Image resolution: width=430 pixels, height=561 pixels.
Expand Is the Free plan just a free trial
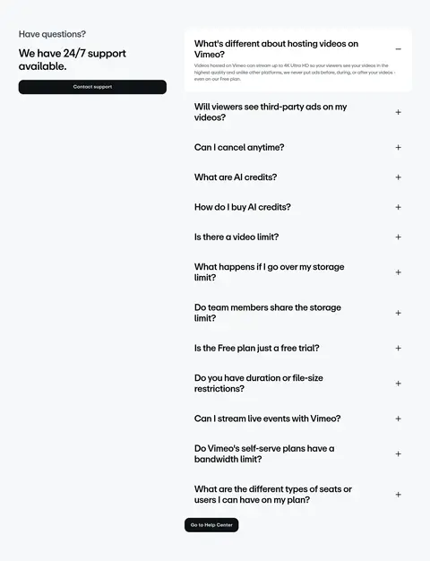click(x=398, y=348)
